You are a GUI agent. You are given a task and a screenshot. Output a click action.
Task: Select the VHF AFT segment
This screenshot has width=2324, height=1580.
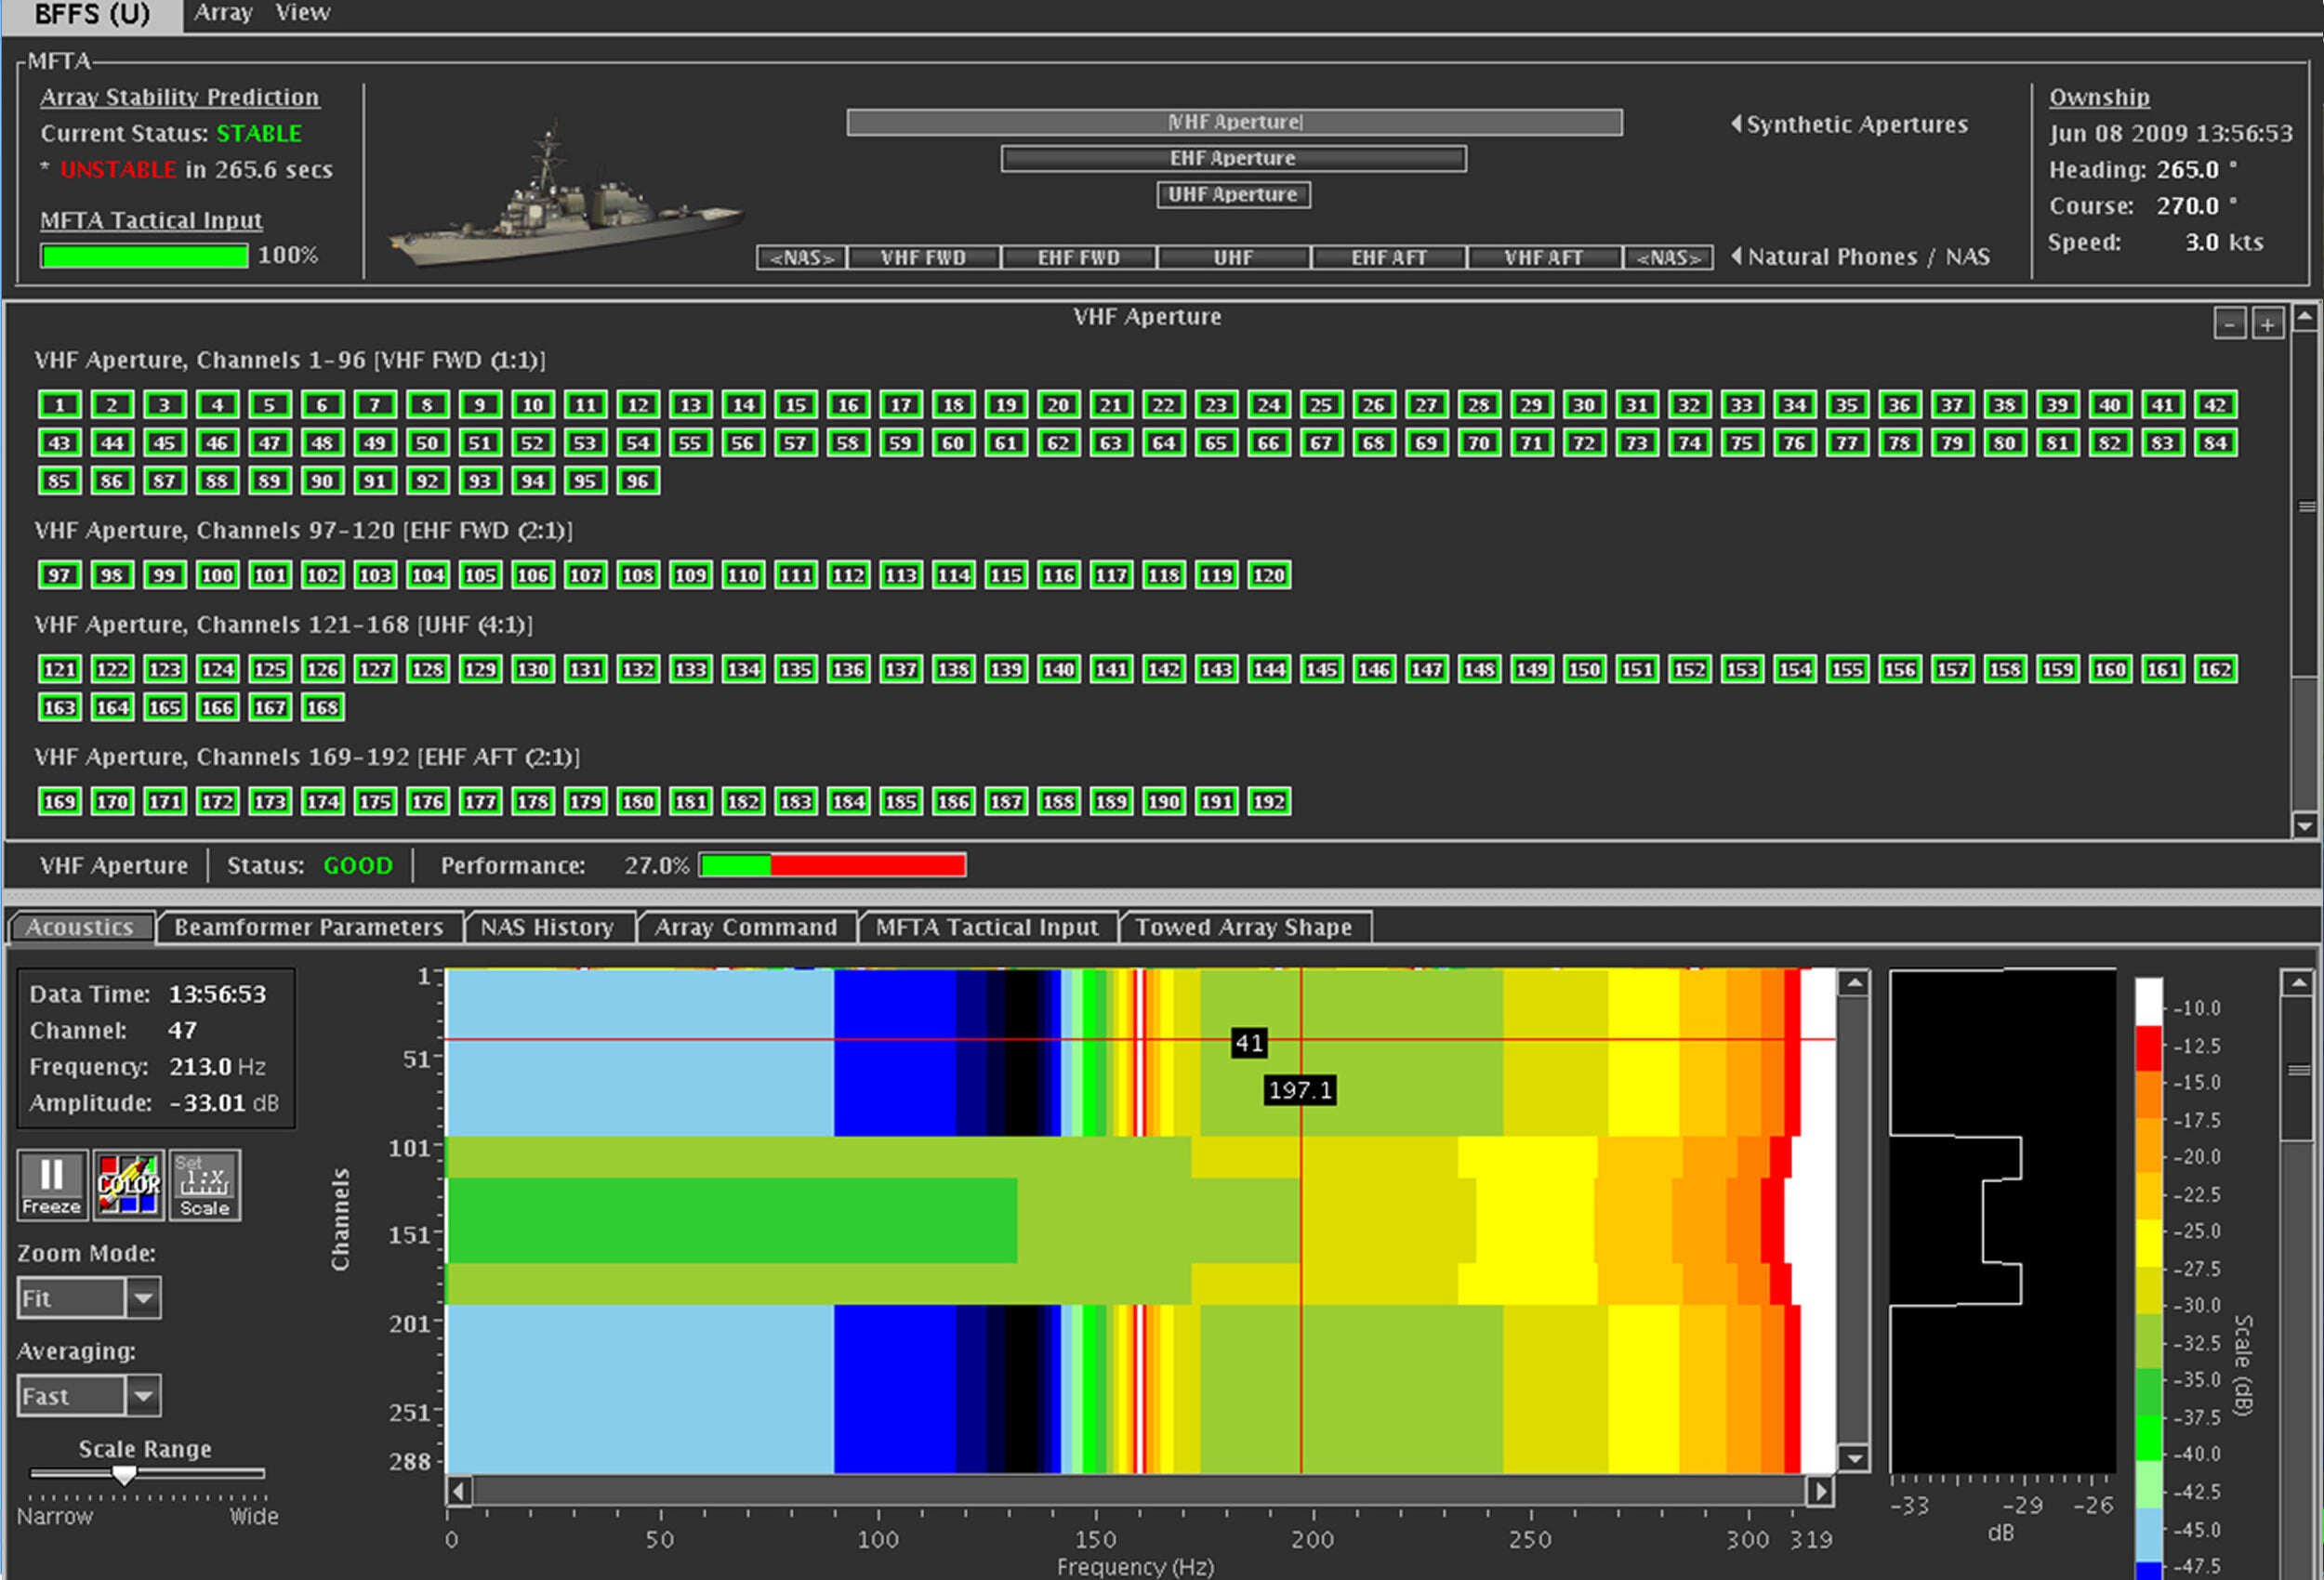tap(1544, 257)
